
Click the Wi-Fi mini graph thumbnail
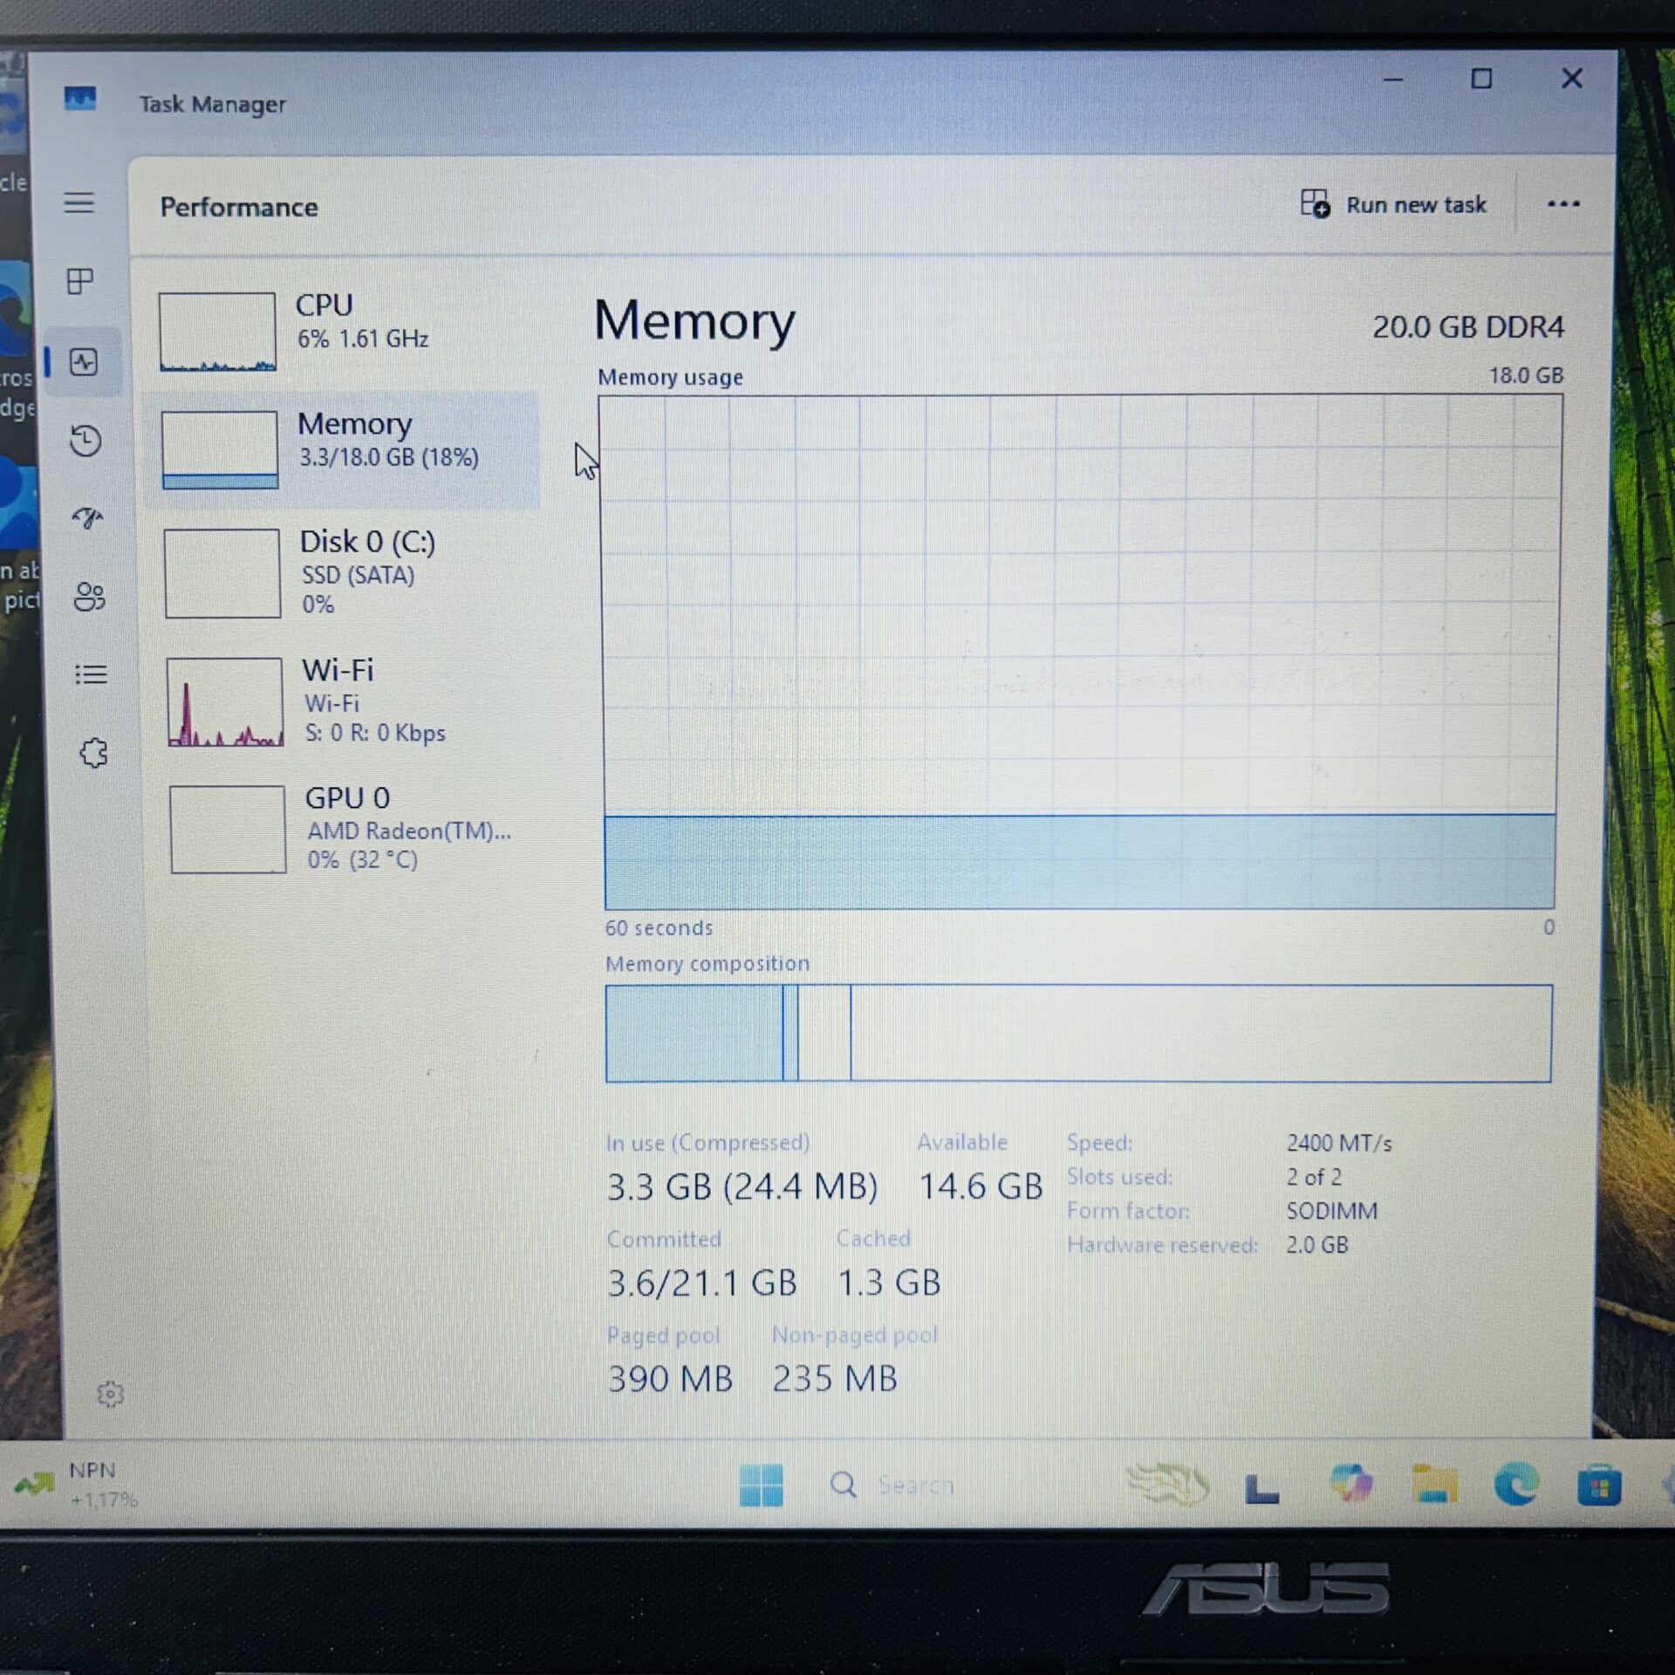[x=225, y=702]
